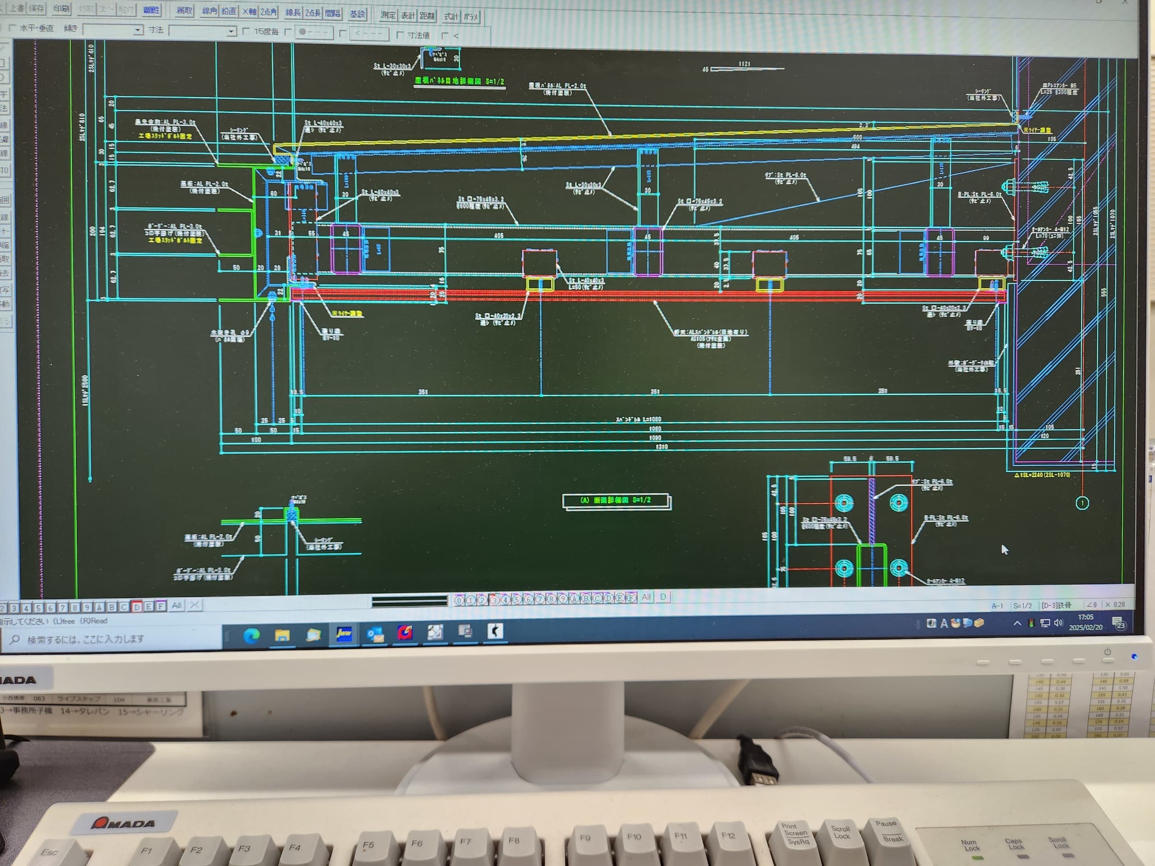Select the 線角 line angle tool
This screenshot has height=866, width=1155.
coord(209,11)
